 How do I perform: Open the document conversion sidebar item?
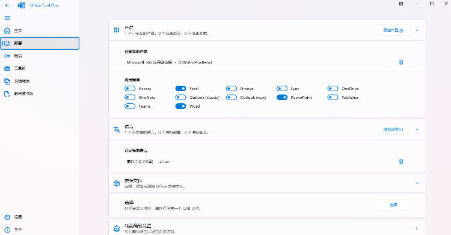coord(40,81)
